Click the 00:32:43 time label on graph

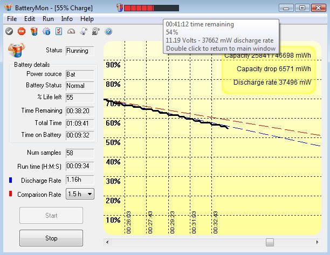point(215,223)
